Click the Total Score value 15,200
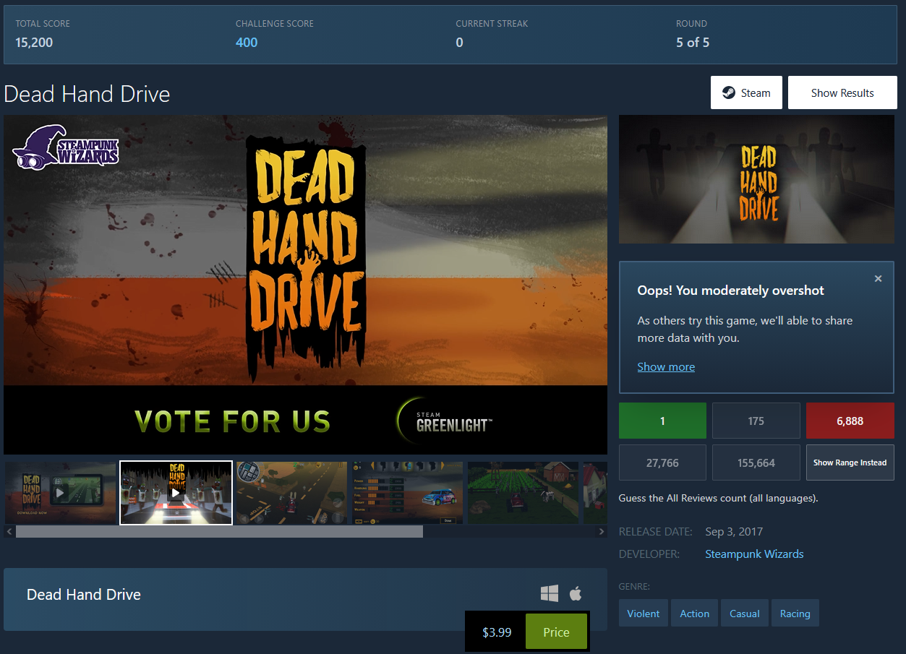Viewport: 906px width, 654px height. click(x=34, y=42)
